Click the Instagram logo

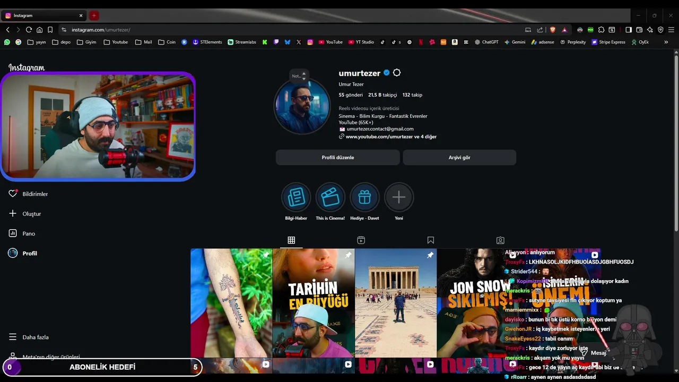[x=27, y=67]
